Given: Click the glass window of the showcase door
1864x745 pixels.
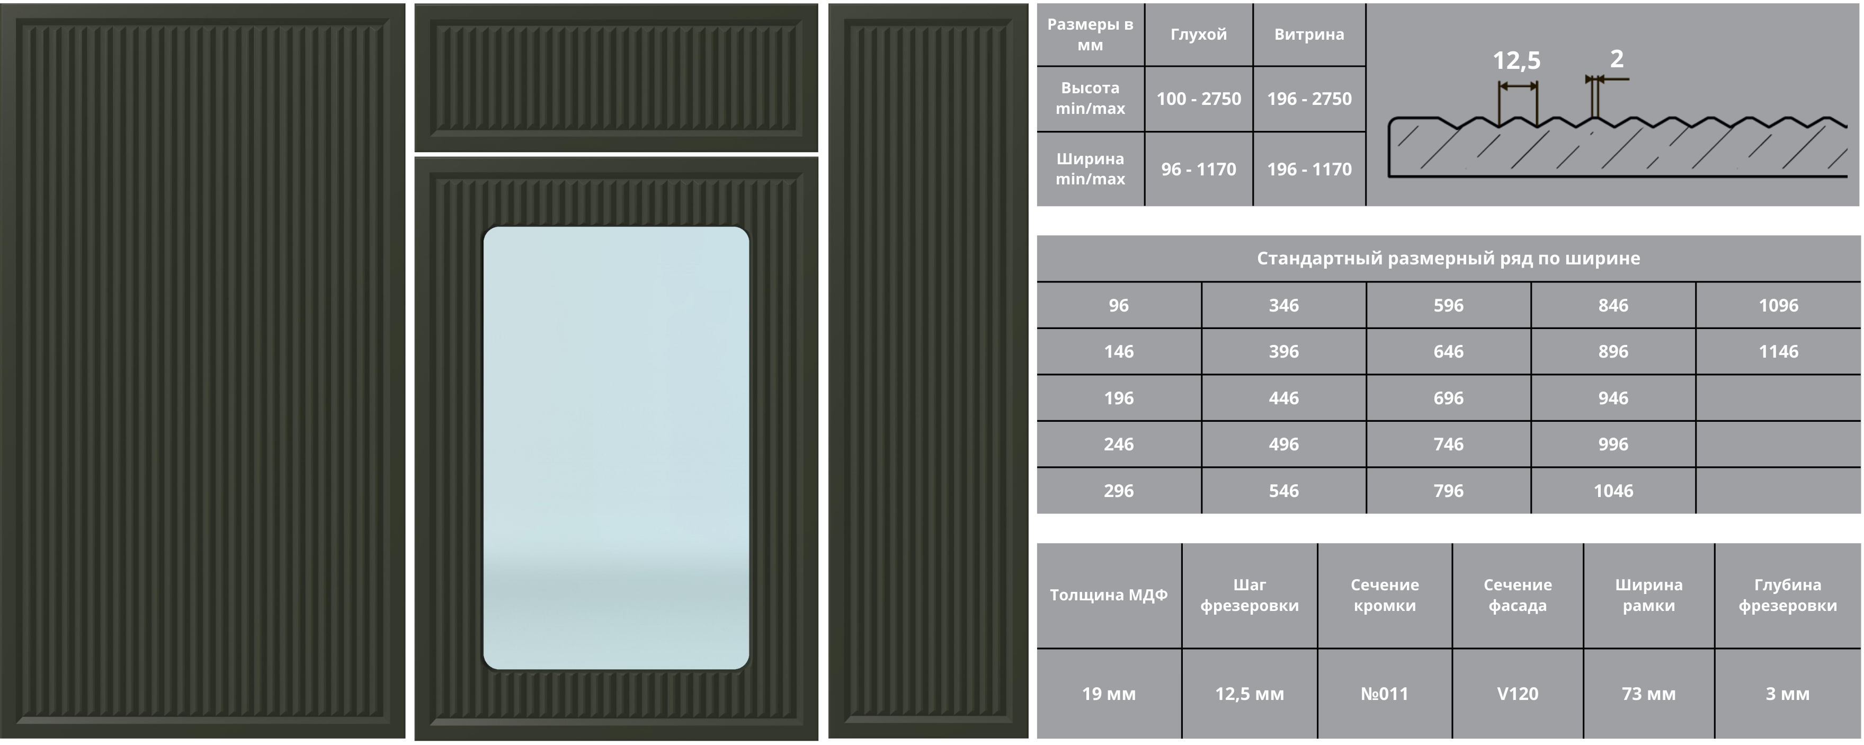Looking at the screenshot, I should [x=616, y=447].
